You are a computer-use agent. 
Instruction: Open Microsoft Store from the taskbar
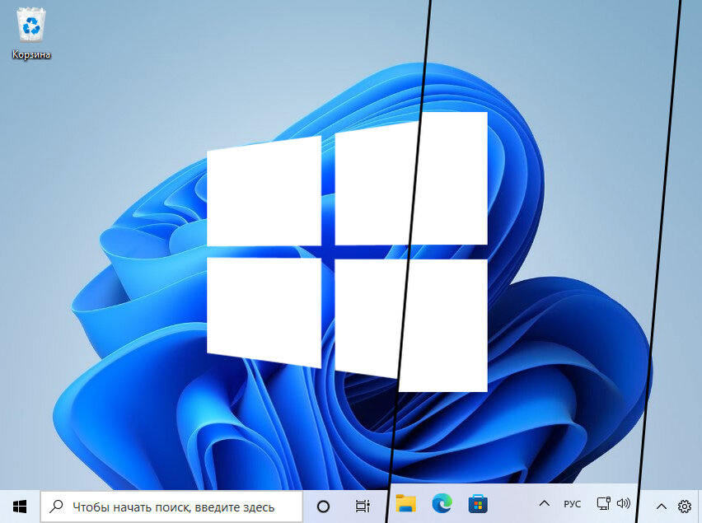(478, 505)
